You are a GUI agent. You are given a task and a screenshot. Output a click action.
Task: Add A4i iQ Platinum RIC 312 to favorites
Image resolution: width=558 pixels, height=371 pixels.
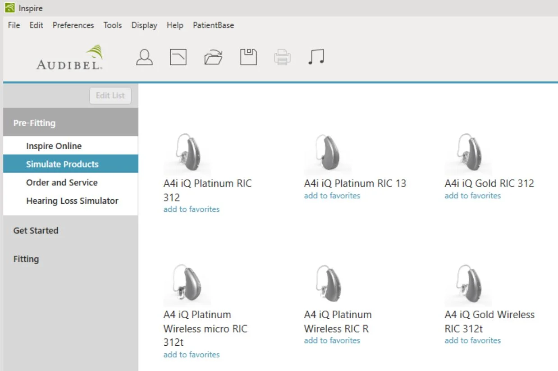(x=192, y=209)
